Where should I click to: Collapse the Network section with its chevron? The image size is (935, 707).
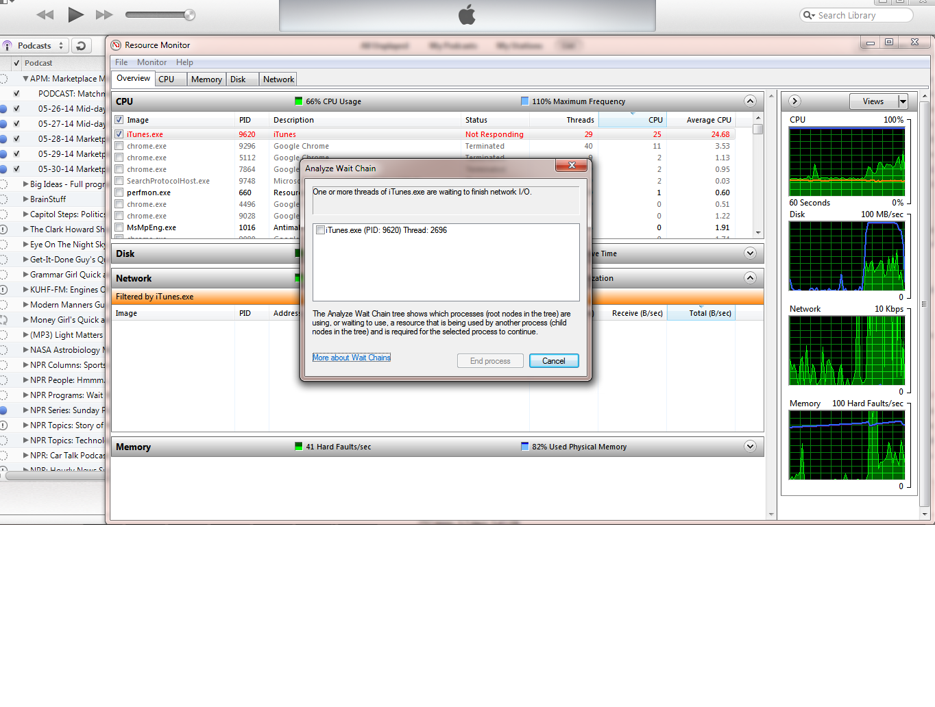pos(750,278)
